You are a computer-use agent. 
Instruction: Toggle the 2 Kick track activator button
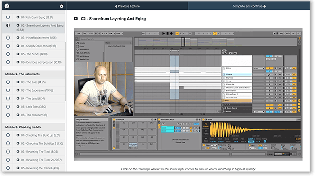[x=269, y=68]
